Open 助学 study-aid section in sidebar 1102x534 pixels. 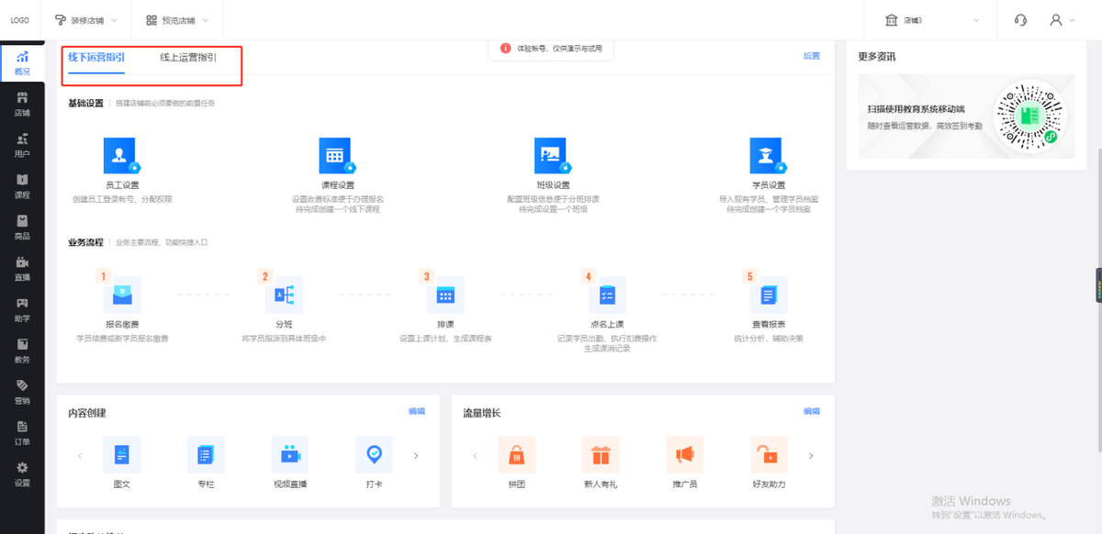[x=22, y=309]
